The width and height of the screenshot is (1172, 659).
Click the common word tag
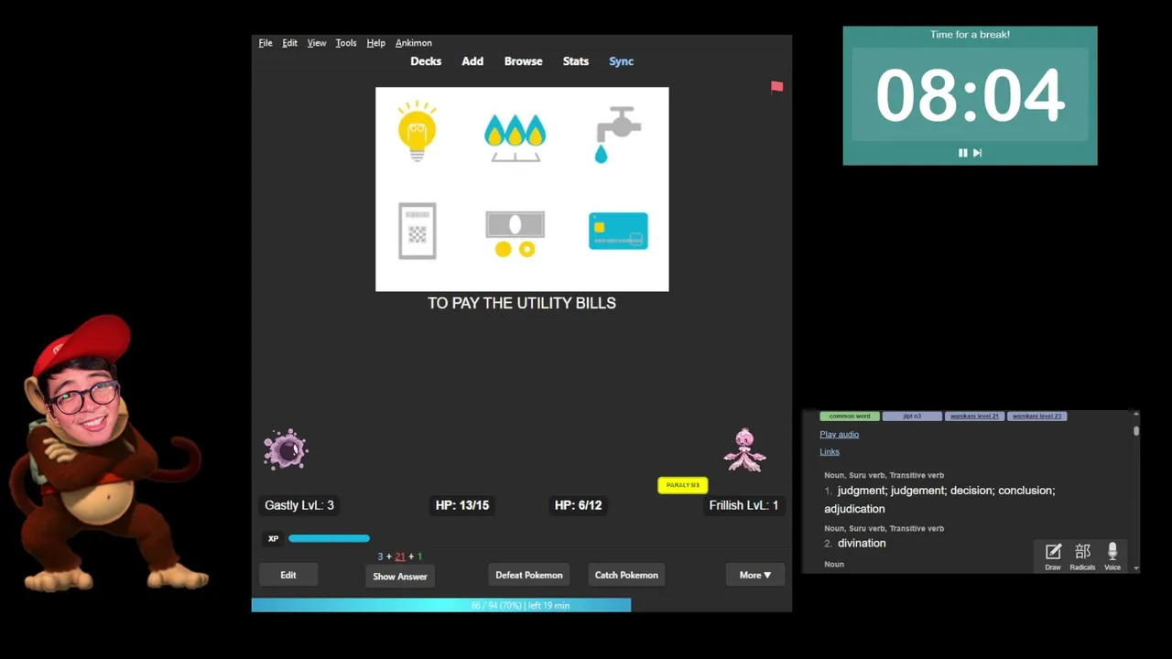coord(850,416)
